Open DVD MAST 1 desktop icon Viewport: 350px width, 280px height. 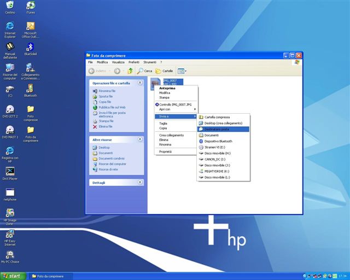(10, 132)
